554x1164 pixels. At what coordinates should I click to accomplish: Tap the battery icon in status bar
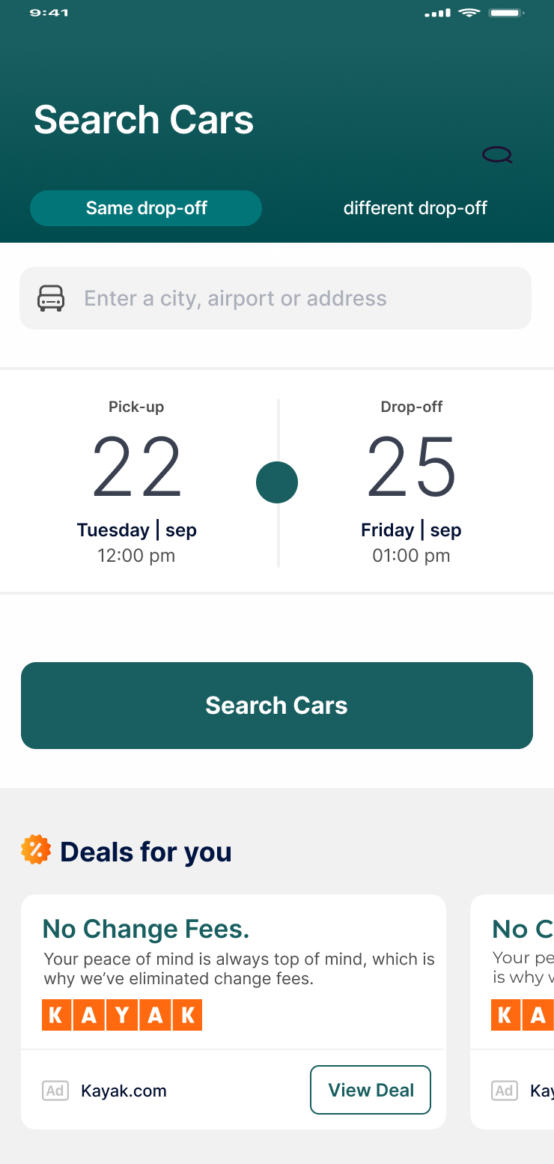(505, 13)
